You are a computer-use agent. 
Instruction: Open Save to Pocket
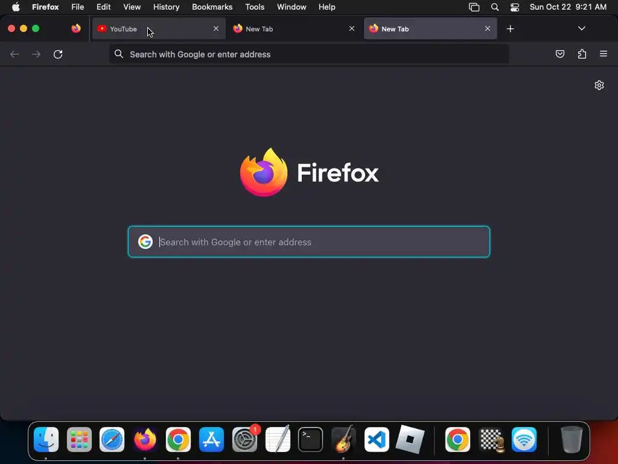pos(559,54)
